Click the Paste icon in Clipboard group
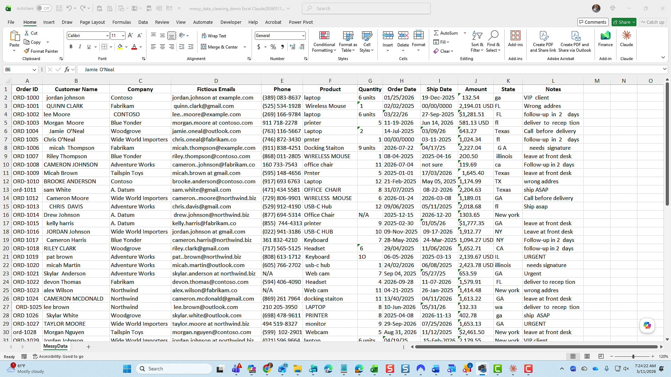The height and width of the screenshot is (377, 671). pyautogui.click(x=14, y=36)
